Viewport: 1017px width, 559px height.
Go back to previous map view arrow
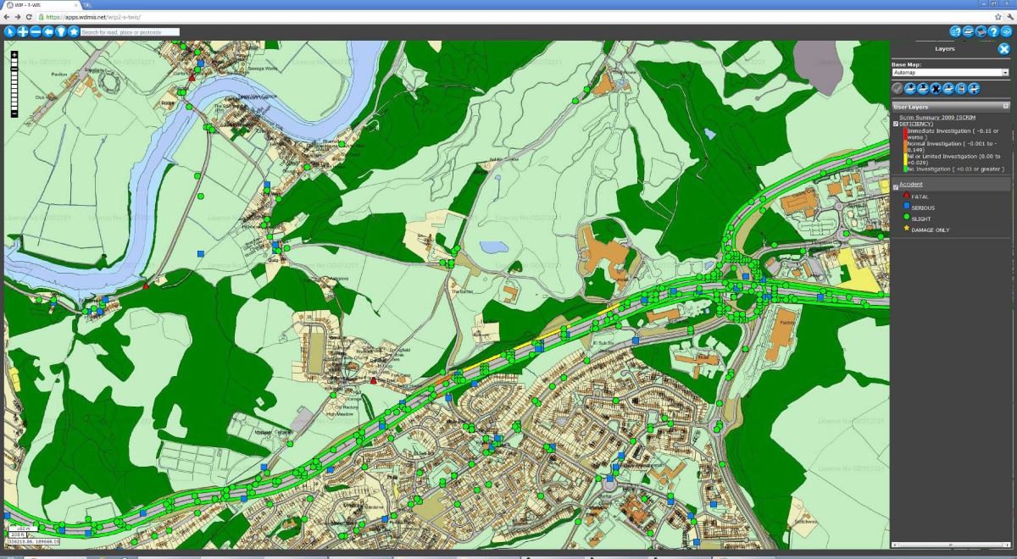pos(48,31)
